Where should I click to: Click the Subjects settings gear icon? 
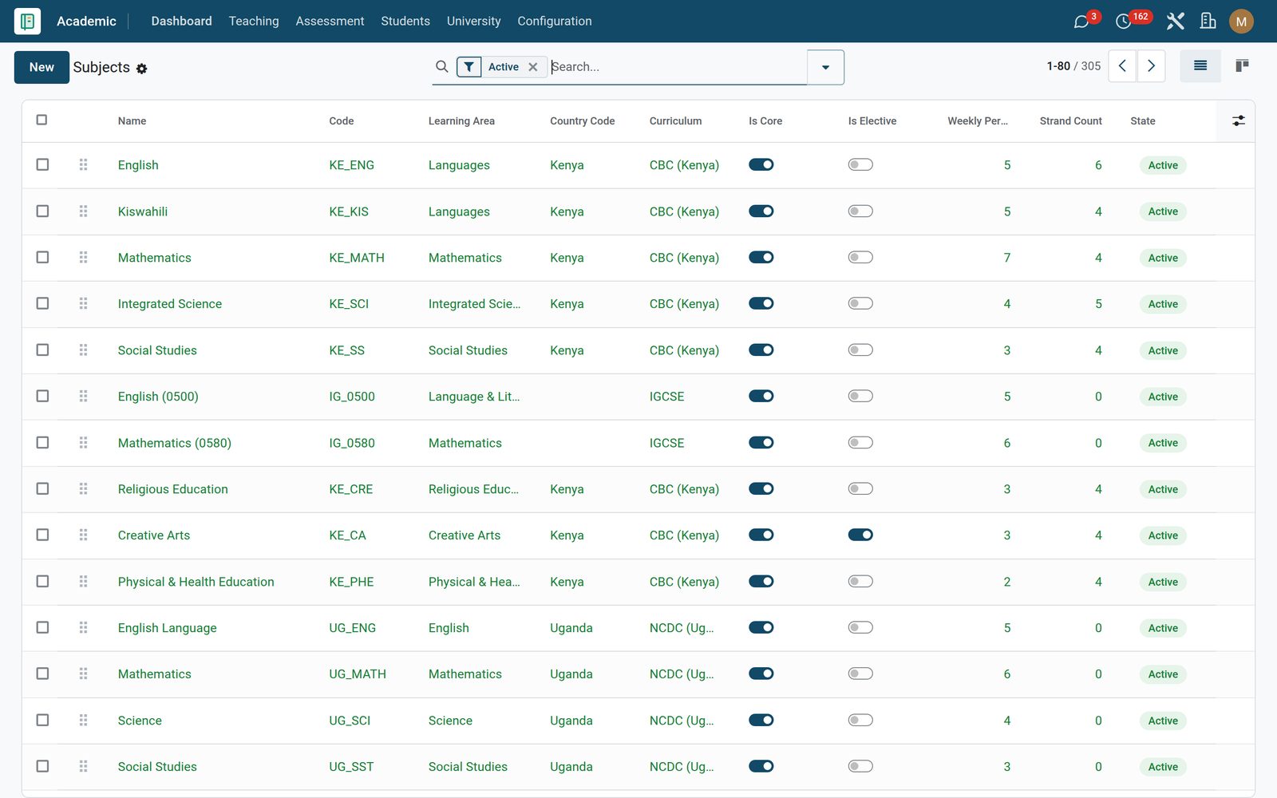point(141,69)
